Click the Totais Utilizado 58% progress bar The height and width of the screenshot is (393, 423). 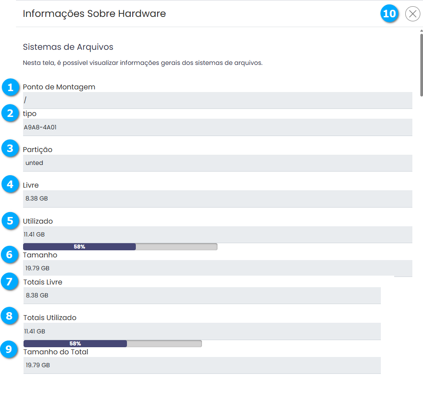point(112,344)
